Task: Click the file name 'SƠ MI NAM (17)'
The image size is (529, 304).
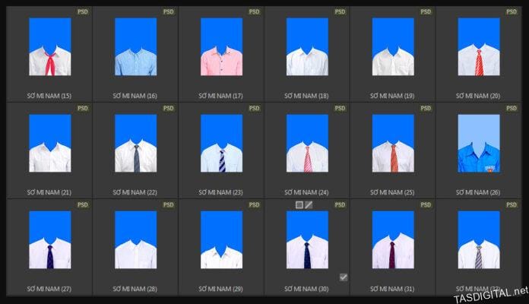Action: point(220,96)
